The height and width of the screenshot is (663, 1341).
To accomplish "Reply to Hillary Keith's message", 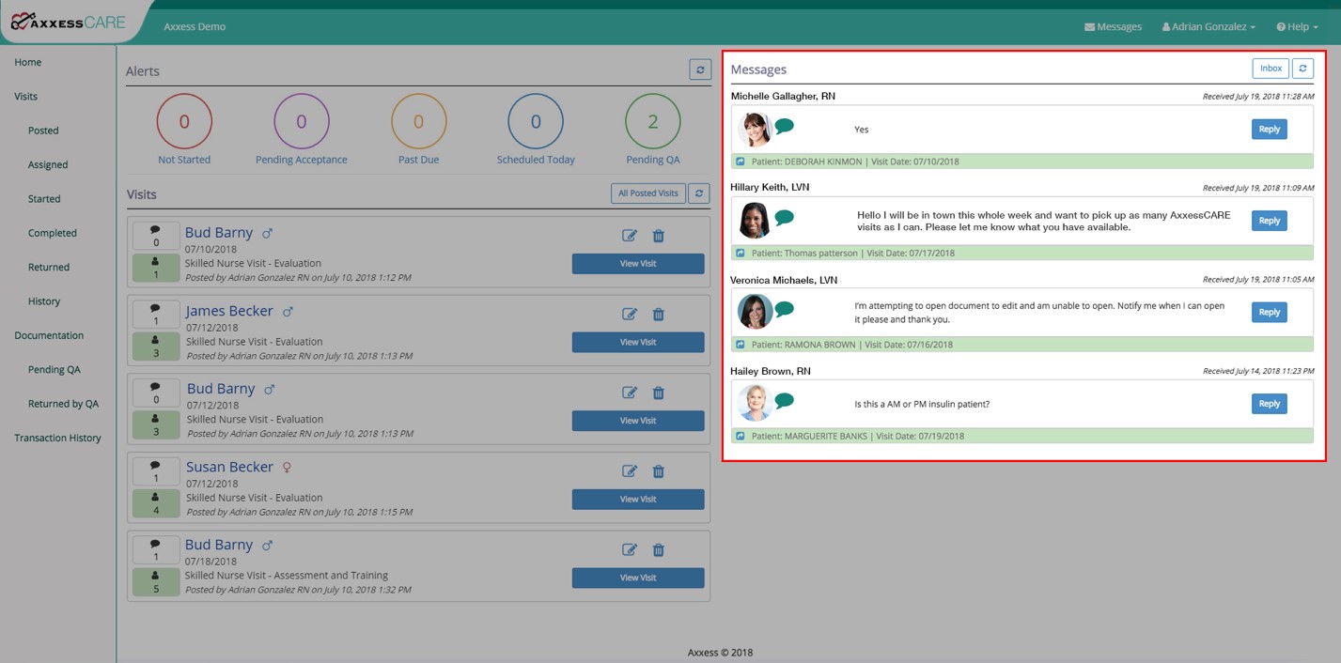I will [1269, 221].
